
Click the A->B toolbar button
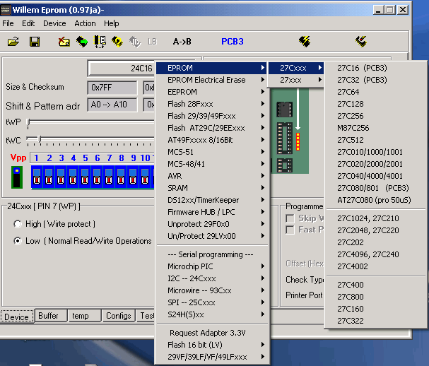[182, 42]
